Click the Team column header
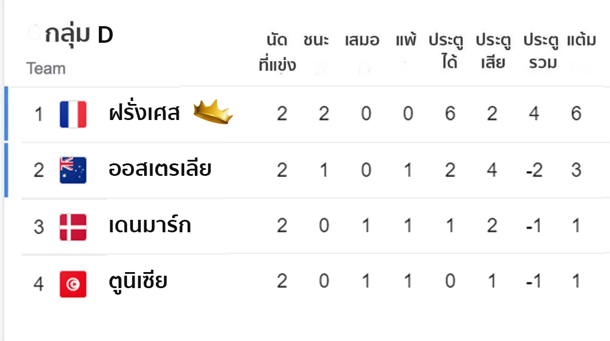The height and width of the screenshot is (341, 610). [46, 69]
